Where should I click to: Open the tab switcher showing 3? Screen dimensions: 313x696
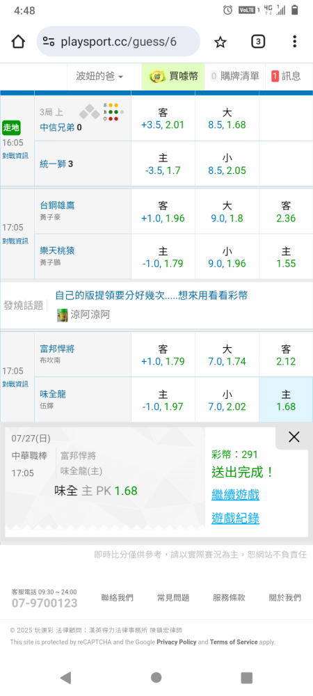(x=258, y=42)
